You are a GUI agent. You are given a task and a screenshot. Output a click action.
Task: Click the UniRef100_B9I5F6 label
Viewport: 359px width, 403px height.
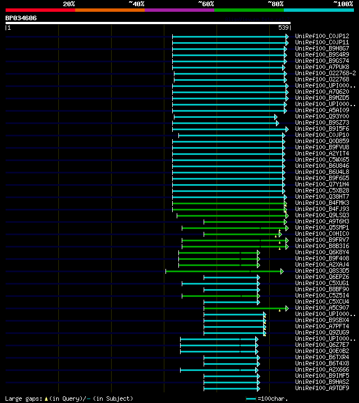(322, 129)
